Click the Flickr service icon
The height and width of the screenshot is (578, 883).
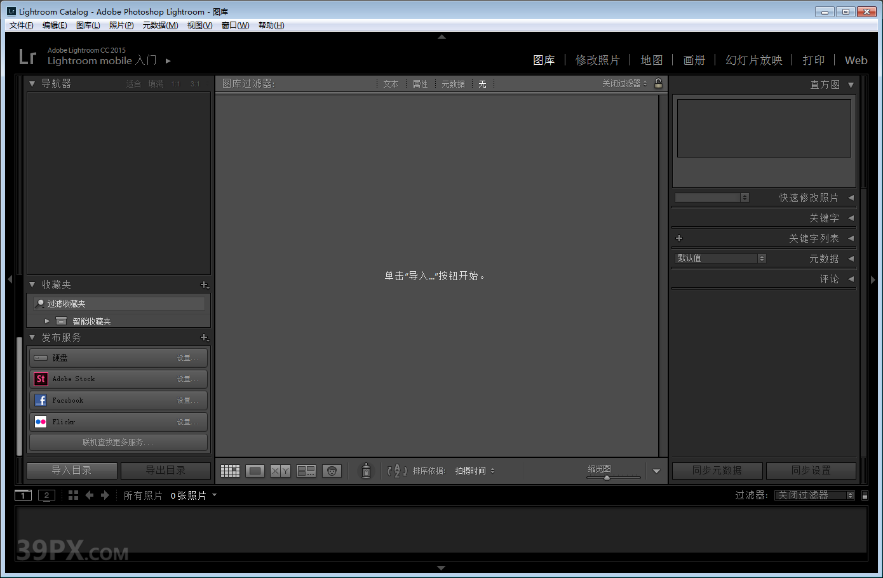41,422
